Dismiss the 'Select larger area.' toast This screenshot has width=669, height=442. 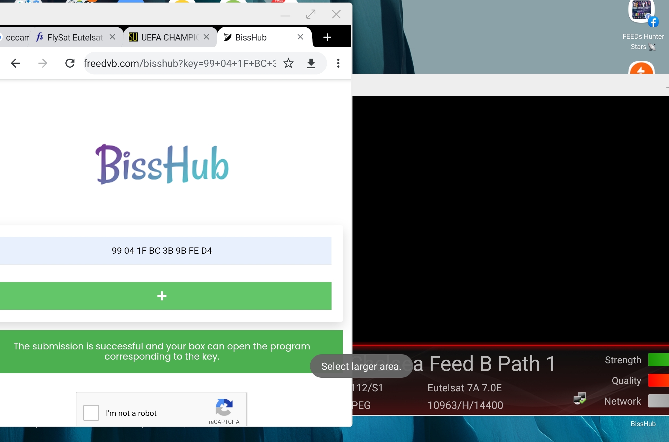[x=361, y=366]
